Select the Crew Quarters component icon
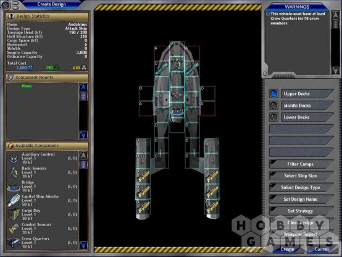342x257 pixels. point(14,242)
